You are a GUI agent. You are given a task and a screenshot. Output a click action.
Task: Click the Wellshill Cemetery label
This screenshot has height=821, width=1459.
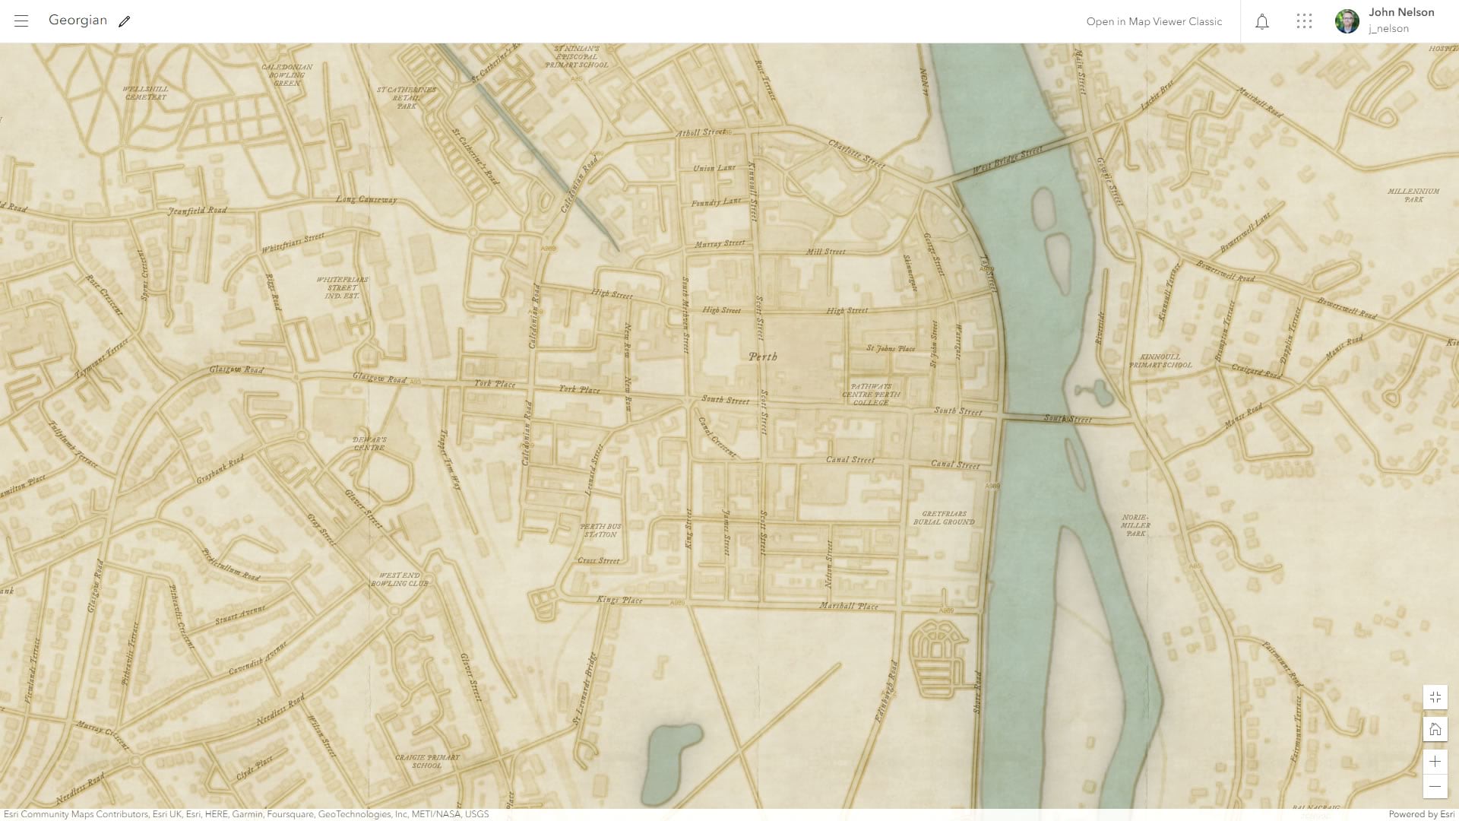145,93
